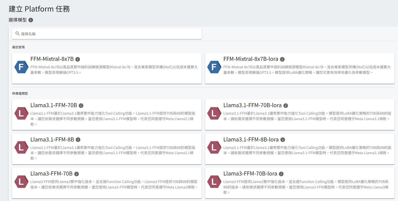
Task: Pick the Llama3.1-FFM-8B-lora model title
Action: click(x=251, y=139)
